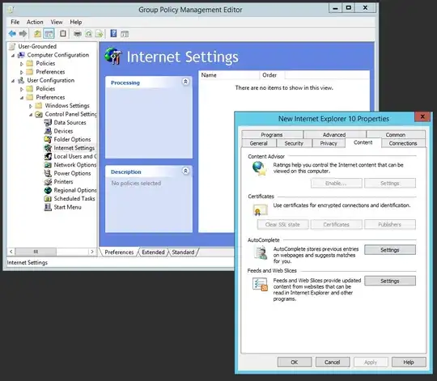Switch to the Privacy tab
Image resolution: width=437 pixels, height=381 pixels.
329,143
